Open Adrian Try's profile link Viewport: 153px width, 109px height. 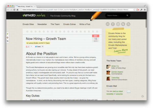pyautogui.click(x=115, y=66)
